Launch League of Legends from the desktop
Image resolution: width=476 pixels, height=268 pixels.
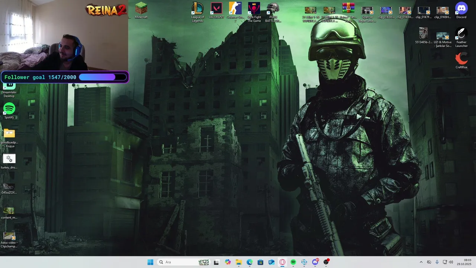pos(197,12)
